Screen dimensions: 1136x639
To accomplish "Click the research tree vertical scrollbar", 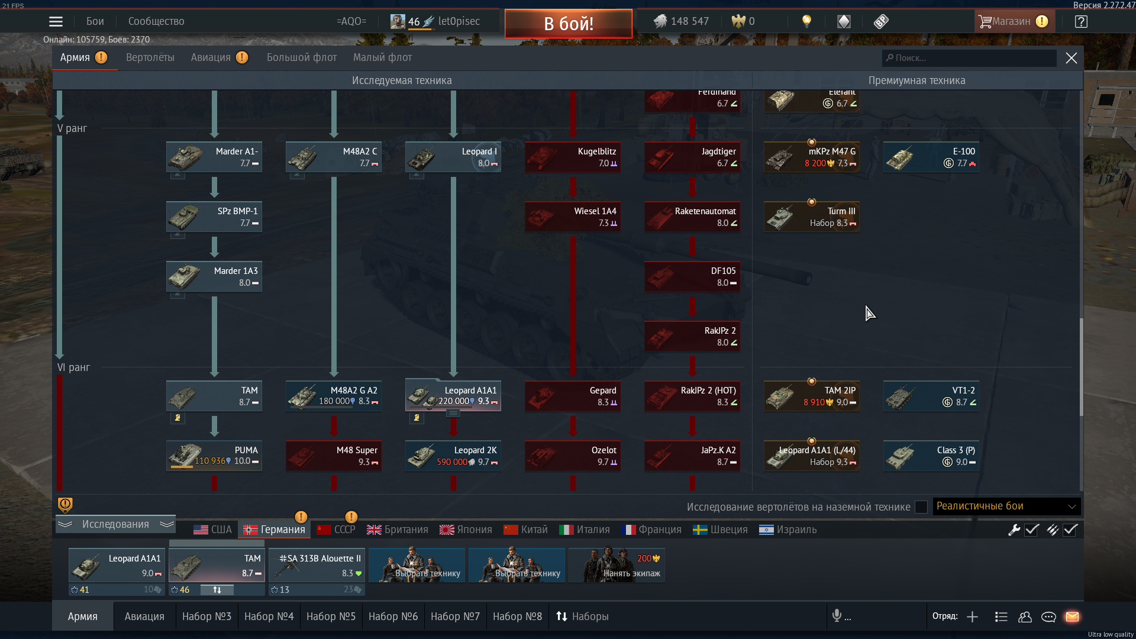I will [x=1081, y=367].
